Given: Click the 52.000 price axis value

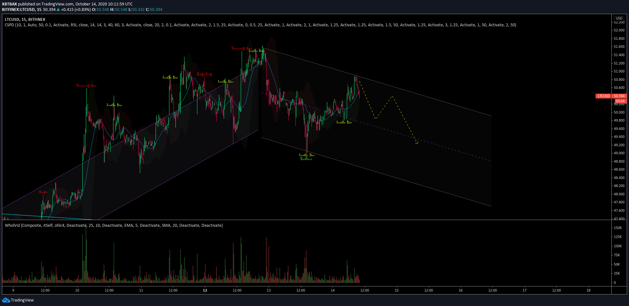Looking at the screenshot, I should [x=619, y=30].
